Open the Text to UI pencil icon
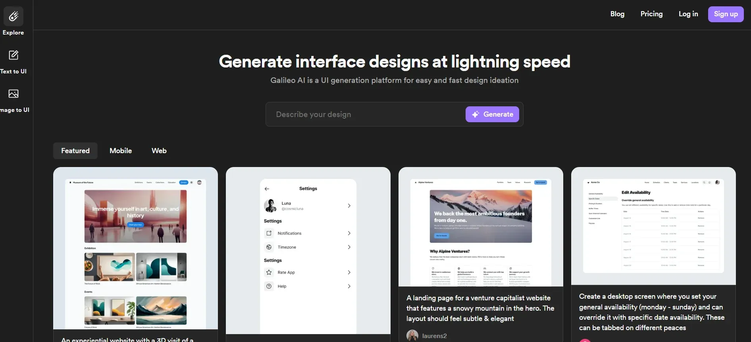The image size is (751, 342). (13, 55)
